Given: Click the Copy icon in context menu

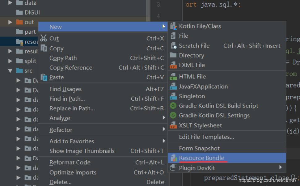Looking at the screenshot, I should [x=44, y=48].
